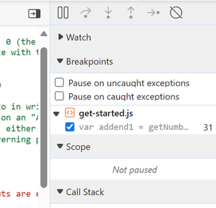Click the get-started.js file icon
Image resolution: width=216 pixels, height=208 pixels.
pyautogui.click(x=70, y=113)
